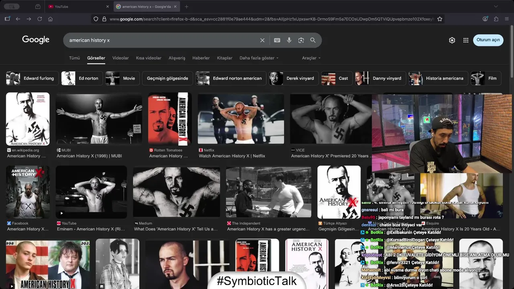Image resolution: width=514 pixels, height=289 pixels.
Task: Open The Independent image result thumbnail
Action: (269, 192)
